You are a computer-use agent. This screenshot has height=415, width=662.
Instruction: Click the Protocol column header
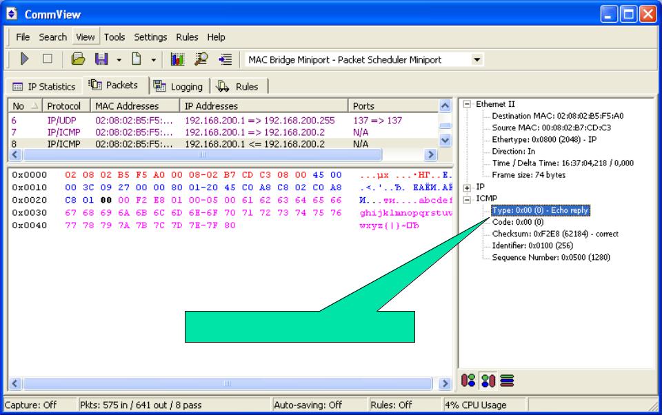pyautogui.click(x=66, y=106)
